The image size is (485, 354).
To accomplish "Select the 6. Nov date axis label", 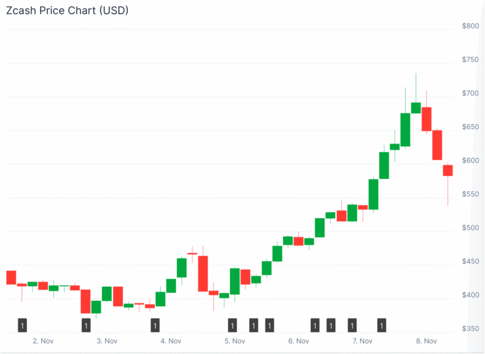I will [298, 341].
